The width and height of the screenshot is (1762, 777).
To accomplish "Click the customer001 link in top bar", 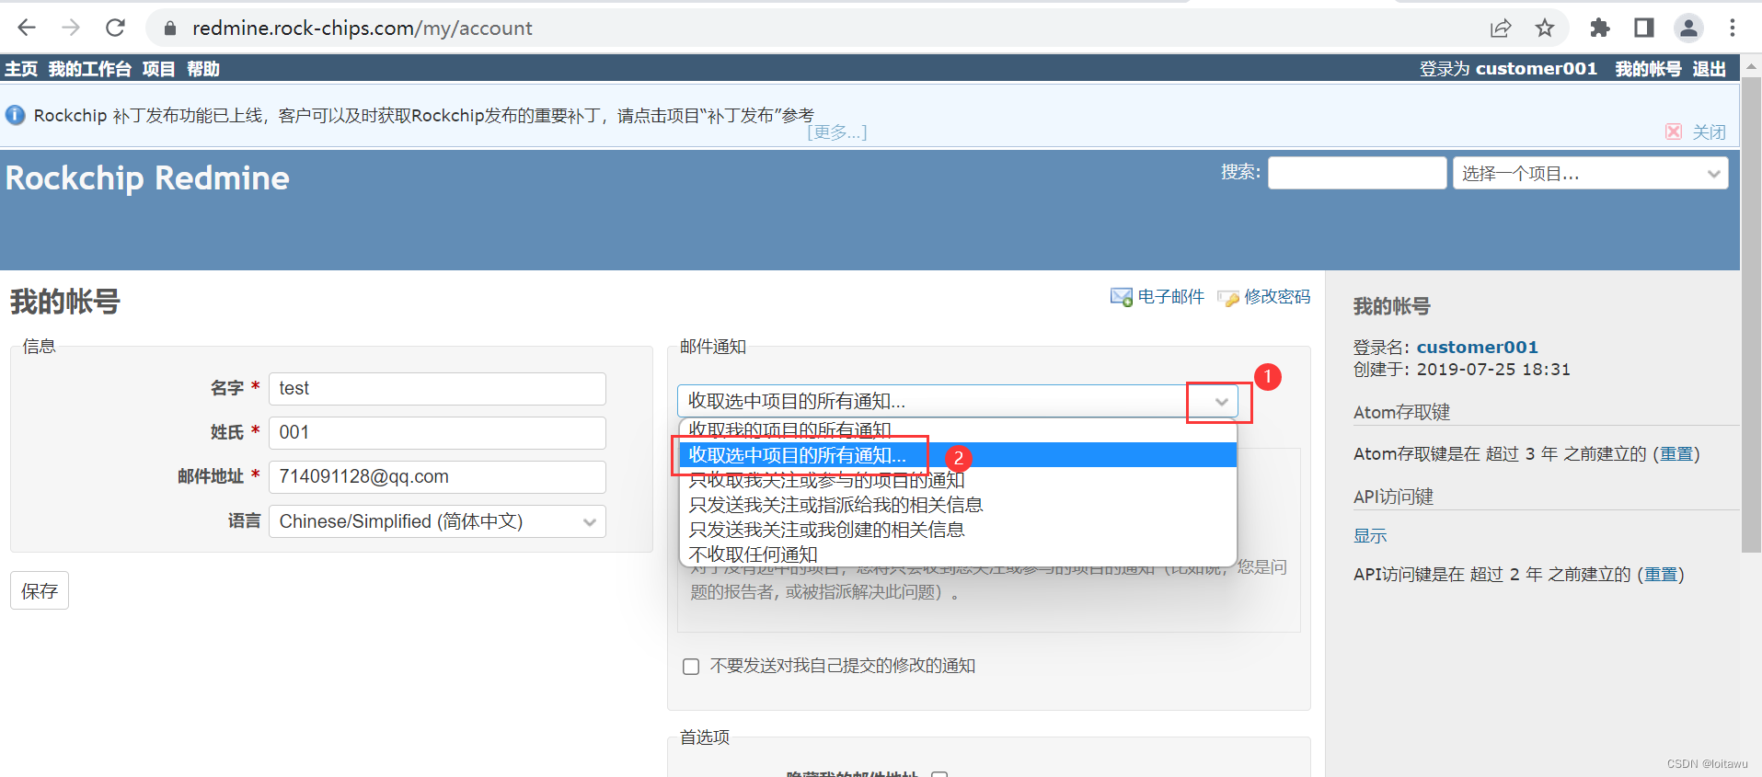I will click(1536, 69).
